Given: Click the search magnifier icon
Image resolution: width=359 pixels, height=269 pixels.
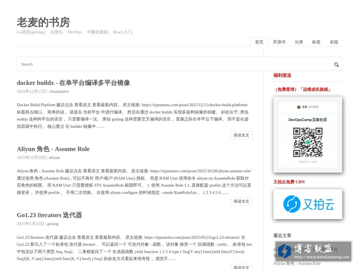Looking at the screenshot, I should pyautogui.click(x=336, y=65).
